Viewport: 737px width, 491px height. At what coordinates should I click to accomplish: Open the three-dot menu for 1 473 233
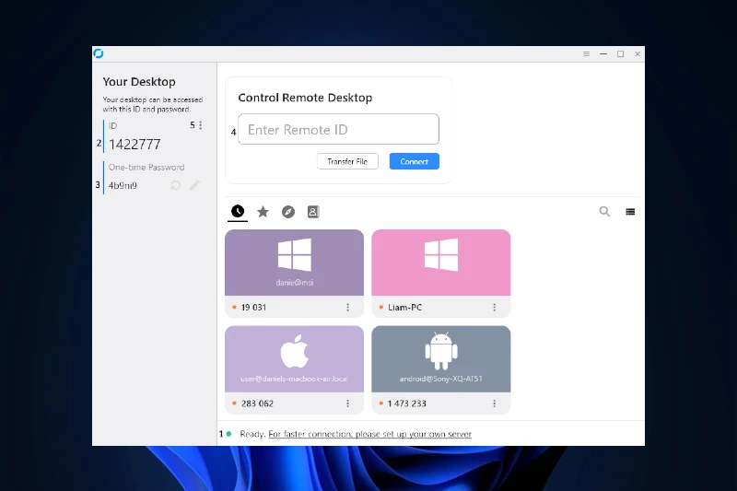[x=495, y=403]
